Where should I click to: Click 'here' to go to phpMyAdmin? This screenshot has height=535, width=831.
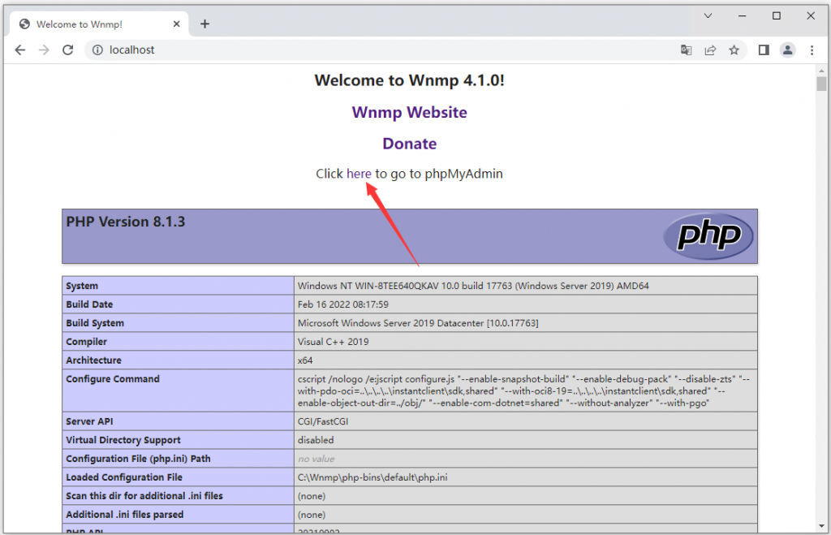(359, 173)
